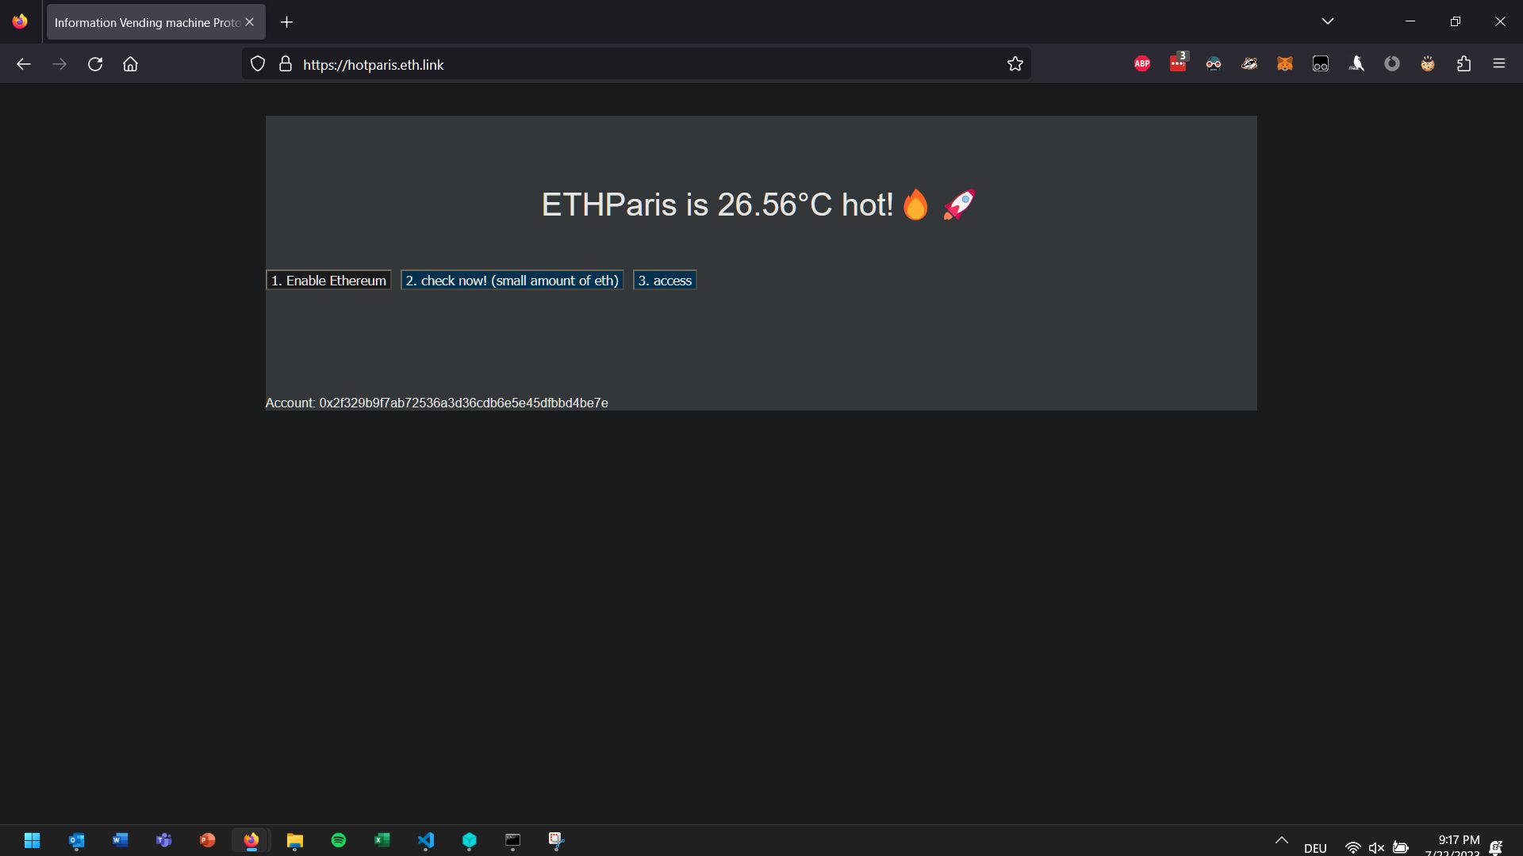Open the MetaMask fox extension
The height and width of the screenshot is (856, 1523).
(x=1285, y=64)
